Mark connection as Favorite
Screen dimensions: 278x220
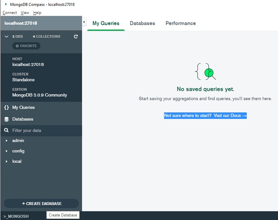pos(26,46)
